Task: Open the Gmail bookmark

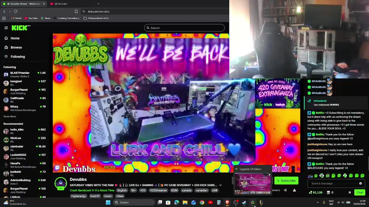Action: coord(16,18)
